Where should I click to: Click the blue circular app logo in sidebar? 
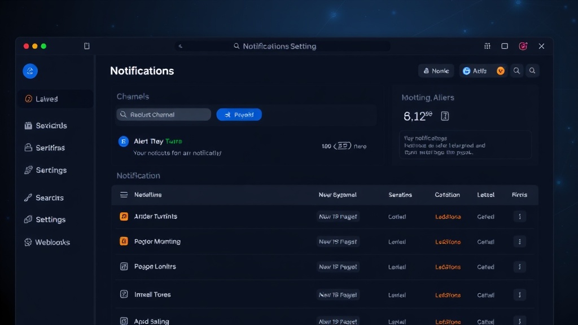(x=30, y=71)
